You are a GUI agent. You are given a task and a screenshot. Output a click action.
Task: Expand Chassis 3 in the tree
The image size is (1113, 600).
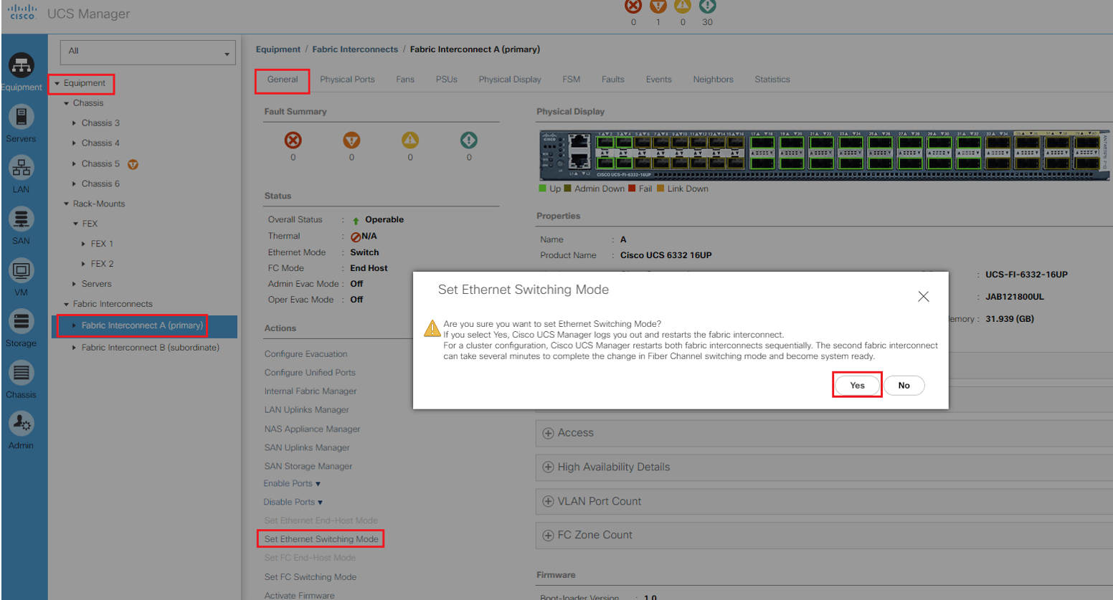point(75,123)
